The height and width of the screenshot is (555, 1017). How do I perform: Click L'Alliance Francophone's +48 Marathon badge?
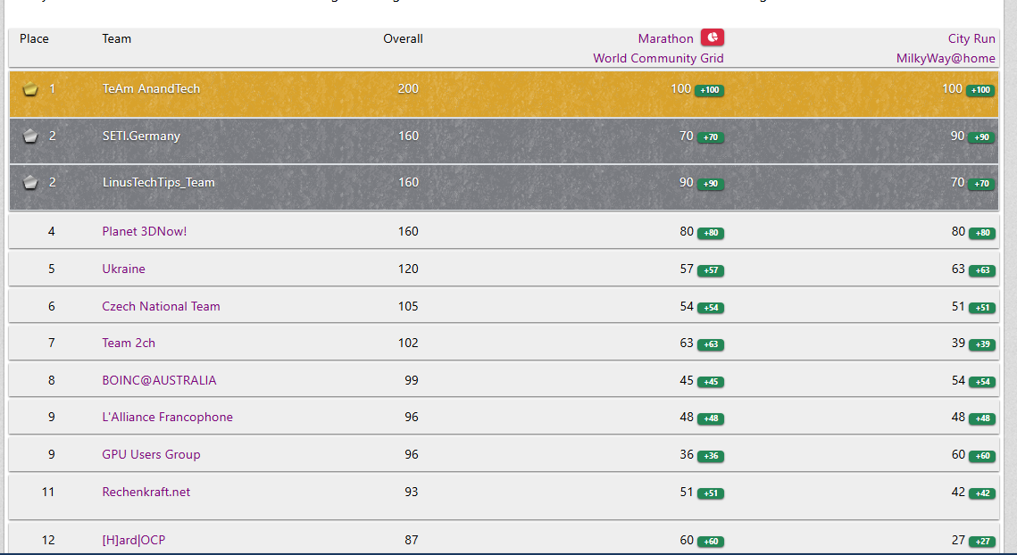[x=711, y=418]
